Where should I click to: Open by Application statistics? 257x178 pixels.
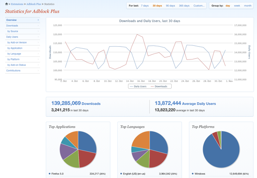click(22, 48)
